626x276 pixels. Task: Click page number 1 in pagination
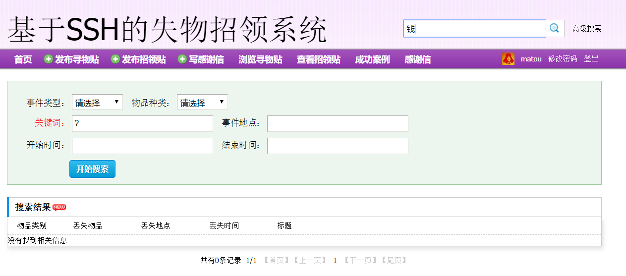tap(335, 261)
